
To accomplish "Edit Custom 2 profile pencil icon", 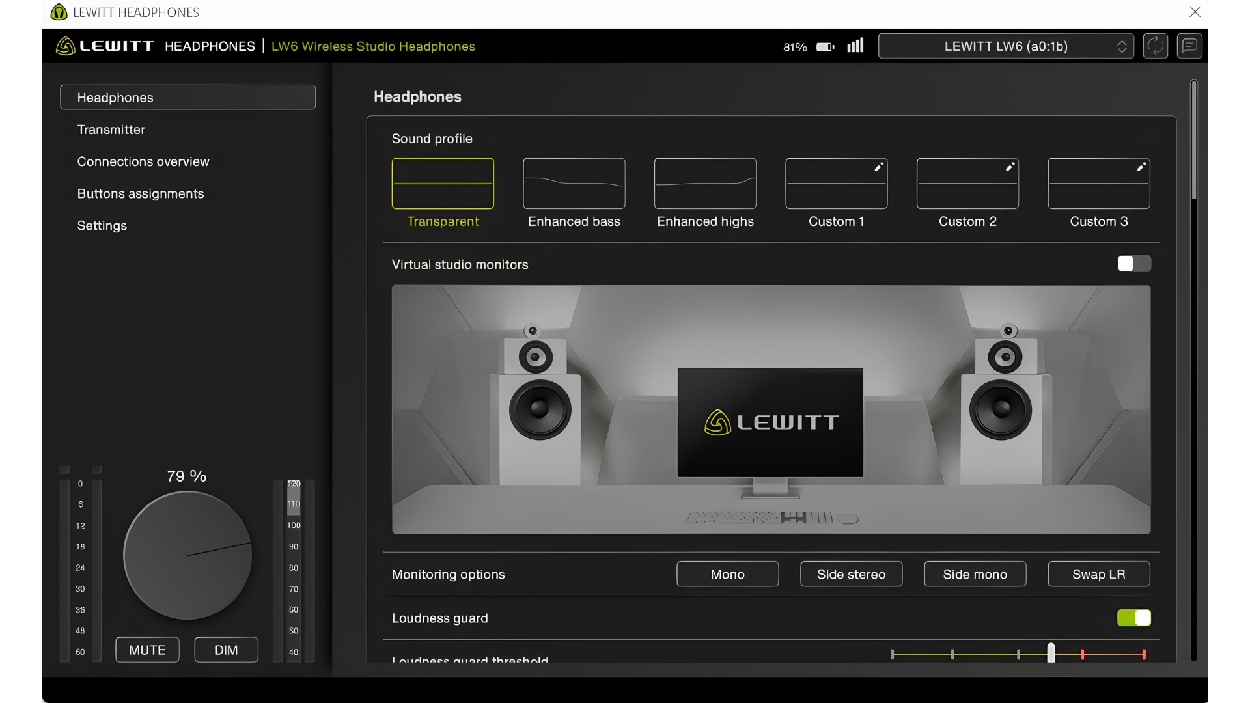I will coord(1010,167).
